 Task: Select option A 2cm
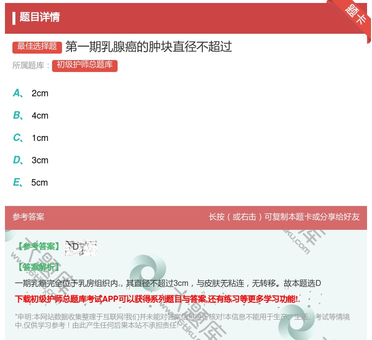pyautogui.click(x=31, y=93)
